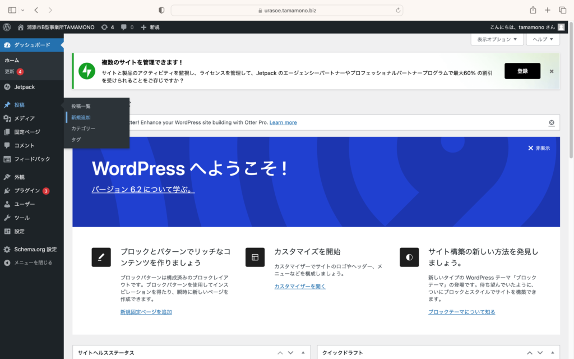Collapse sidebar with メニューを閉じる

tap(28, 263)
